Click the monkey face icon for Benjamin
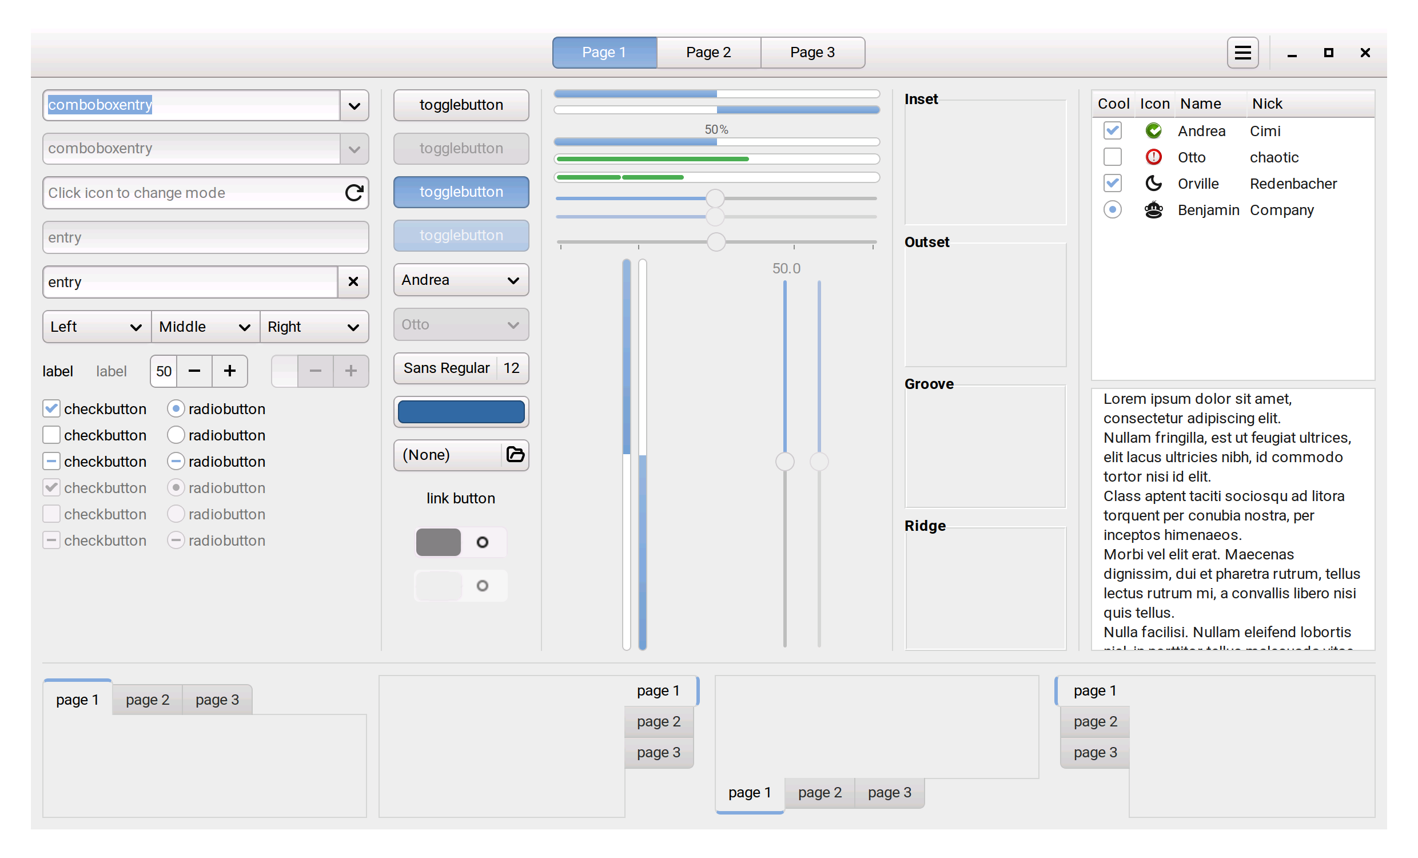This screenshot has height=858, width=1418. [1153, 209]
